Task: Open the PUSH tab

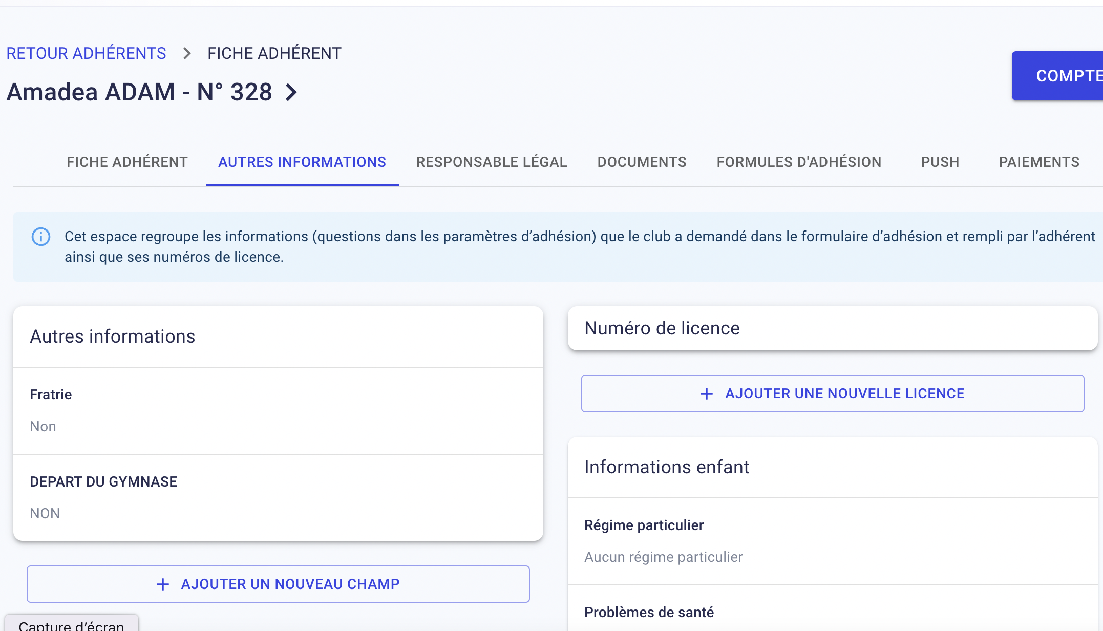Action: pyautogui.click(x=940, y=162)
